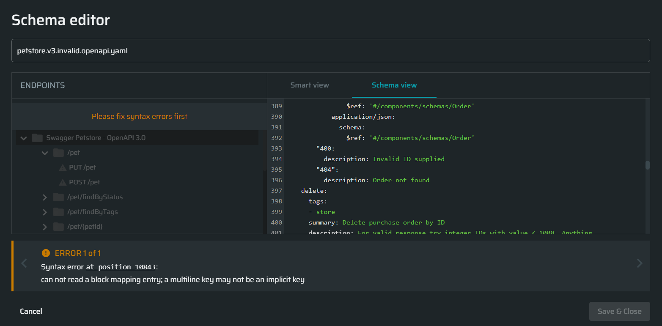This screenshot has height=326, width=662.
Task: Click the orange error alert icon
Action: click(46, 253)
